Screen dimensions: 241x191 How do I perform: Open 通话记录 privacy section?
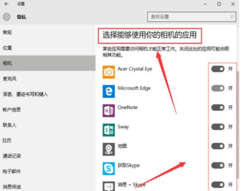[47, 156]
